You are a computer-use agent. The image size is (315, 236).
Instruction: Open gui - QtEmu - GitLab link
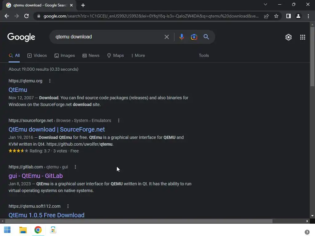(36, 176)
